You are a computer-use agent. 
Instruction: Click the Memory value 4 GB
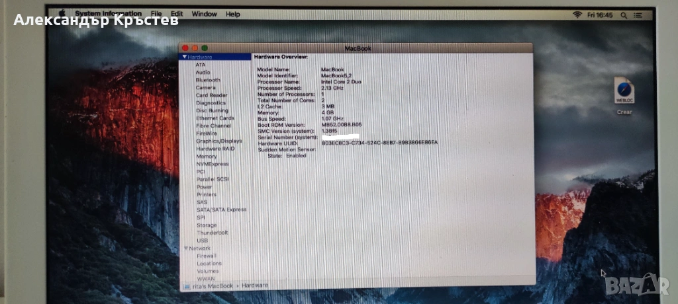pos(328,112)
